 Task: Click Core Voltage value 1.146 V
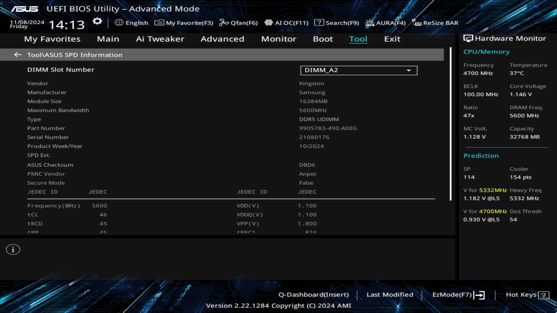point(521,94)
